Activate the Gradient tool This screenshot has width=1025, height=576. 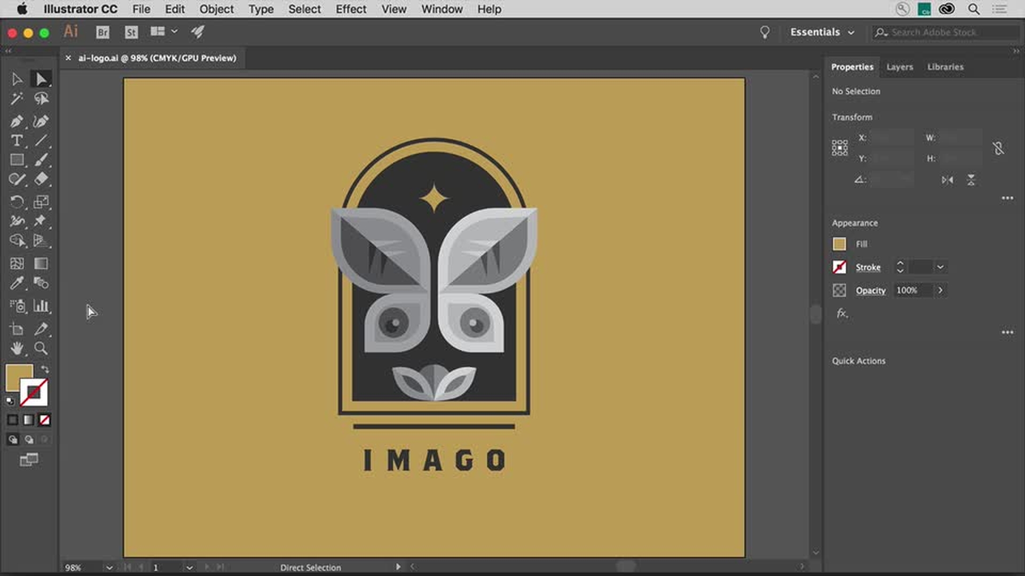click(x=42, y=263)
